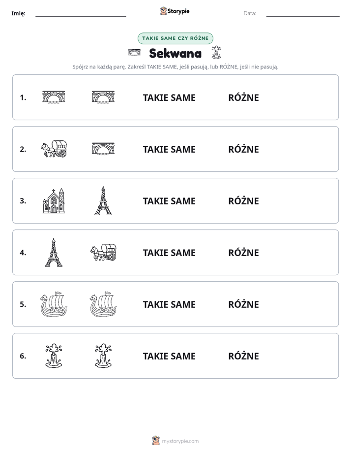The image size is (351, 455).
Task: Select TAKIE SAME for row 6
Action: click(169, 356)
